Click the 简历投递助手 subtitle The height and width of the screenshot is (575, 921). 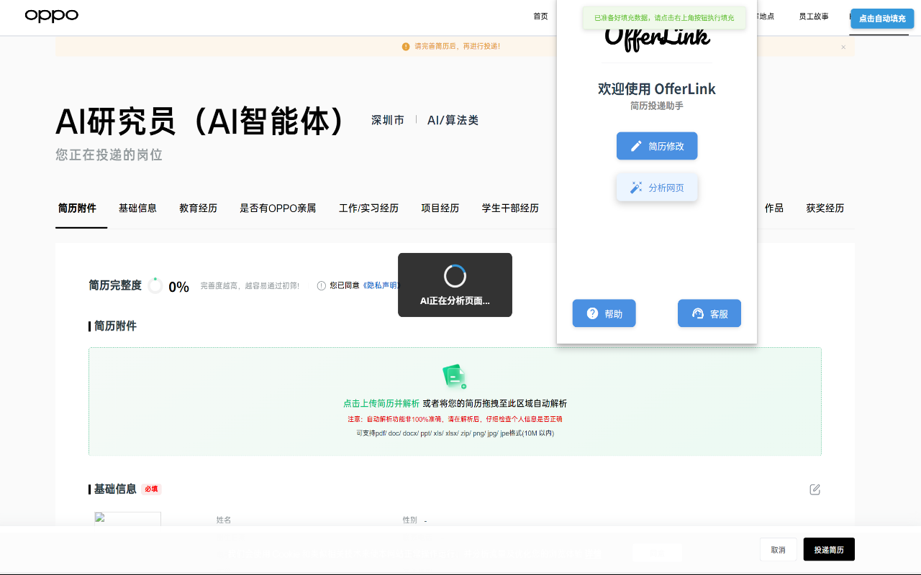coord(657,106)
